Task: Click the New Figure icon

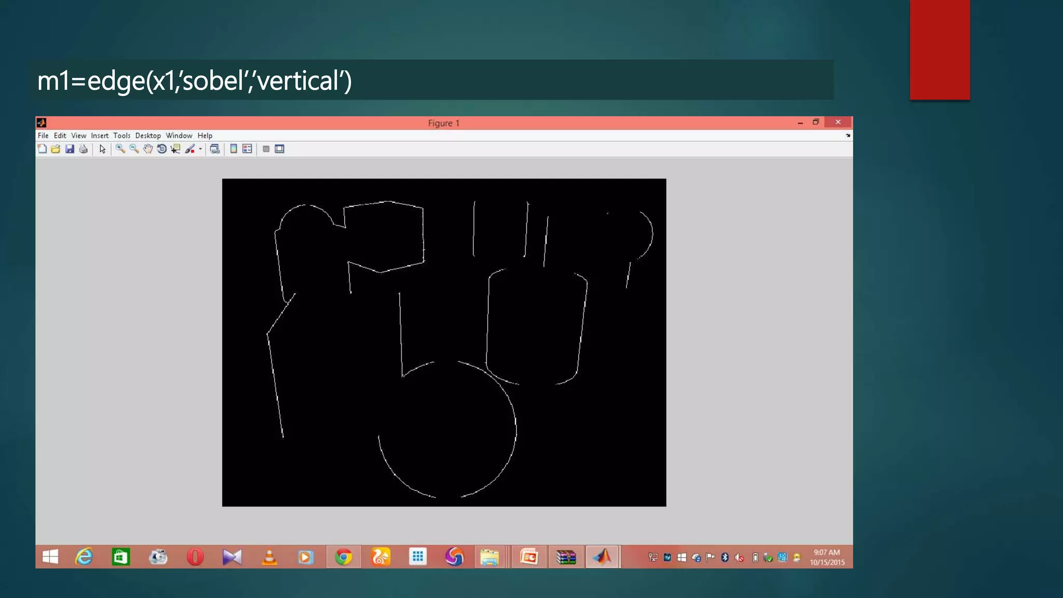Action: click(x=43, y=149)
